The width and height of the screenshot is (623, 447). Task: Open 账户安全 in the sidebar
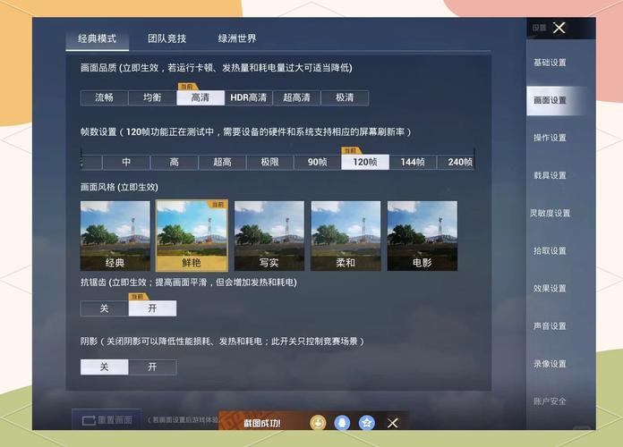click(550, 401)
